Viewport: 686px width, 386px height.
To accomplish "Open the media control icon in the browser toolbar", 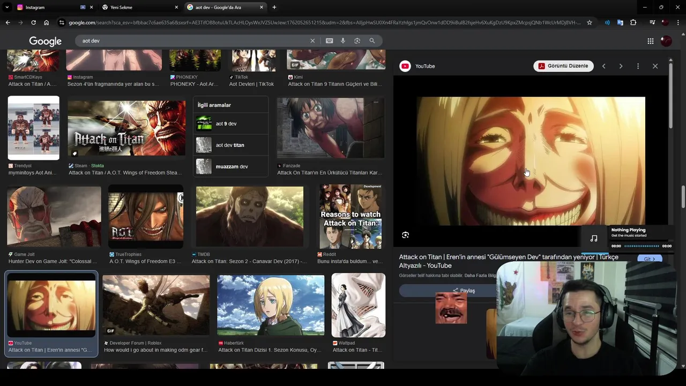I will click(652, 23).
